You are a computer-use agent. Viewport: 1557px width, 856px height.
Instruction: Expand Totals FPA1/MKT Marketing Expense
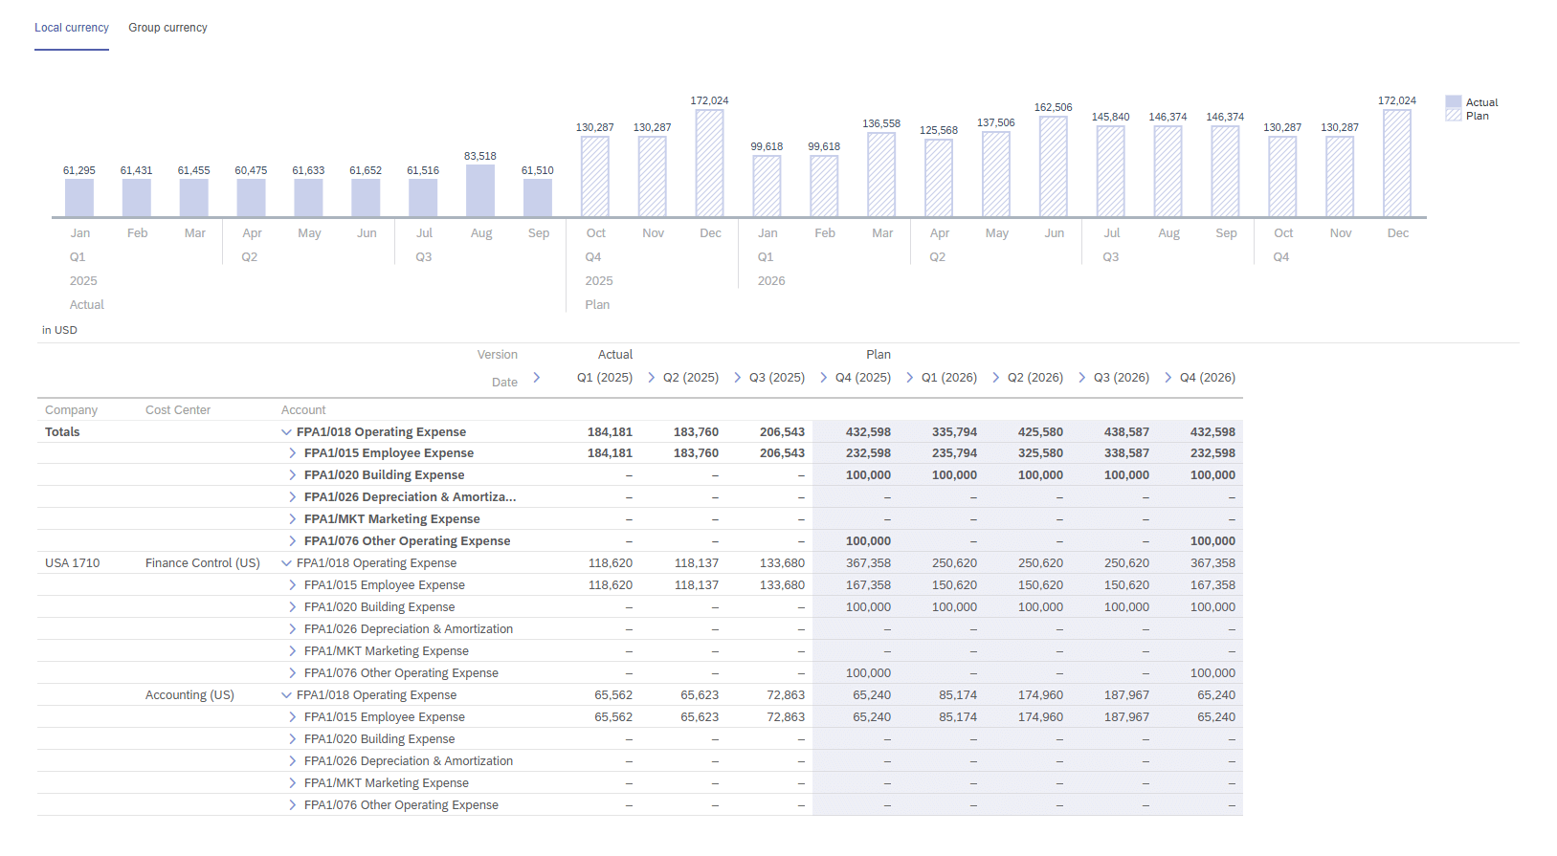pyautogui.click(x=293, y=519)
